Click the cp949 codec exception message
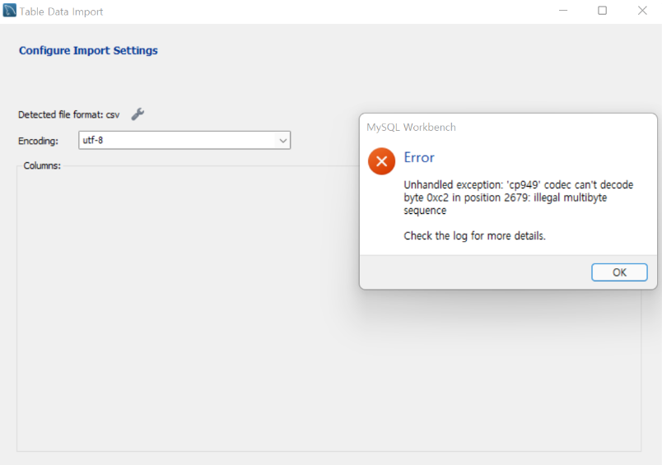The image size is (662, 465). click(518, 198)
